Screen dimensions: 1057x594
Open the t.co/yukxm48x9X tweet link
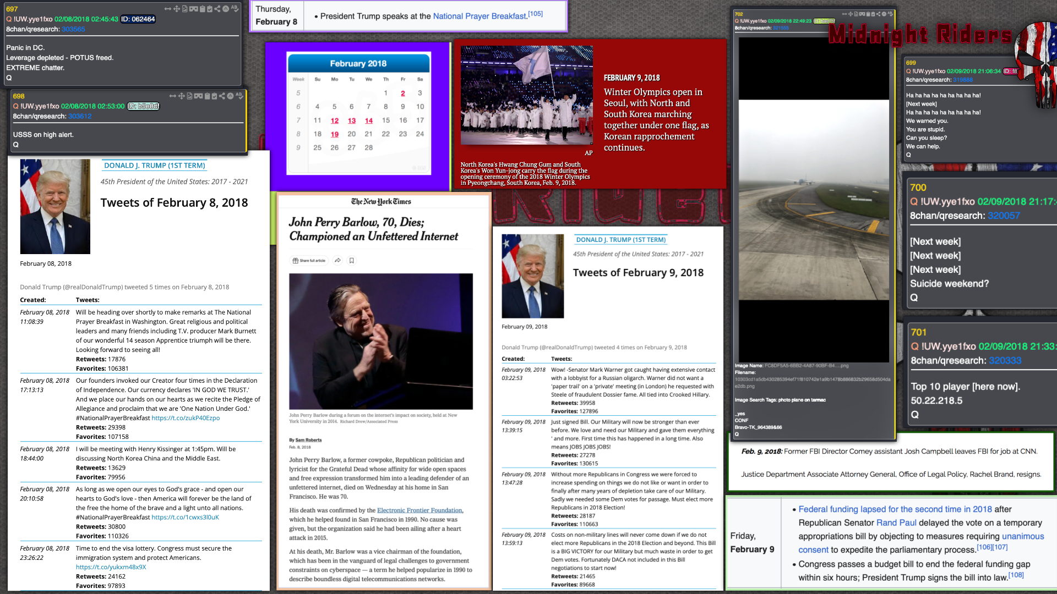pyautogui.click(x=111, y=567)
